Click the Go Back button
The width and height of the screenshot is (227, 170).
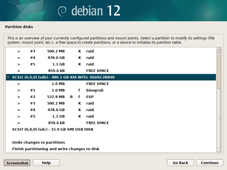[x=180, y=163]
